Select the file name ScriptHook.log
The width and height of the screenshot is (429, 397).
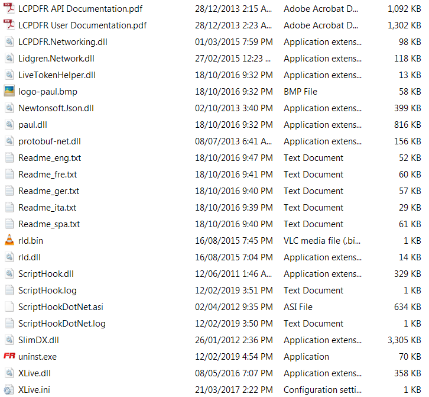(x=47, y=291)
